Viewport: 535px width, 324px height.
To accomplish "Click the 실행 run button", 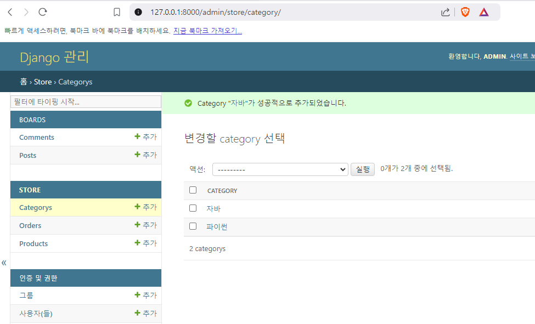I will tap(363, 169).
